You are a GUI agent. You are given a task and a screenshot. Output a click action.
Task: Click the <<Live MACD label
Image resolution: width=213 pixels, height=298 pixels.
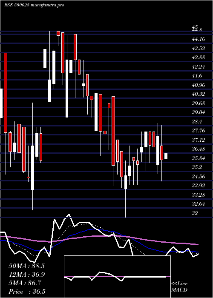pos(179,287)
